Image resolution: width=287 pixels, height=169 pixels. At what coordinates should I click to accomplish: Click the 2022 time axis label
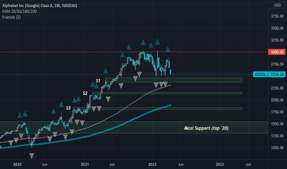pyautogui.click(x=152, y=164)
